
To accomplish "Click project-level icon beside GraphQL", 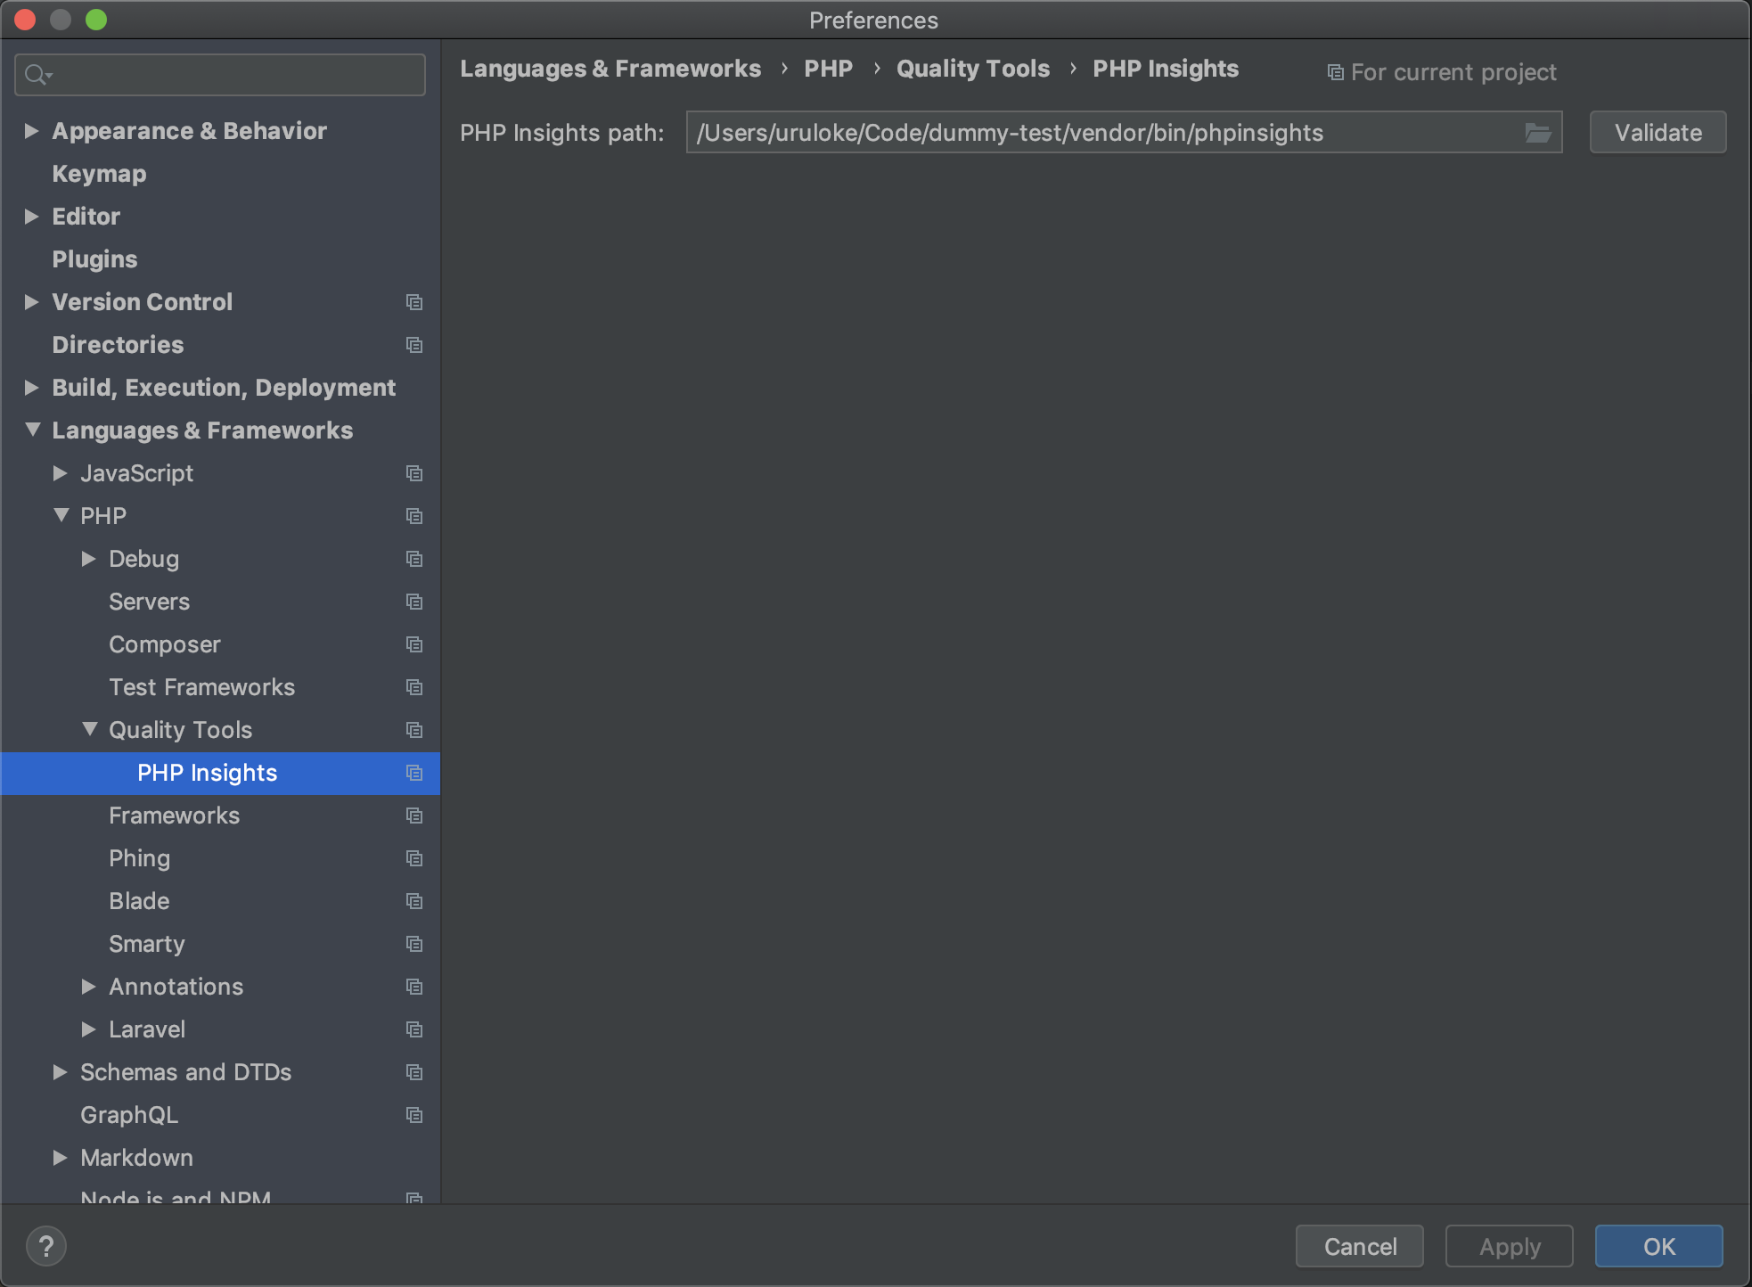I will pos(414,1115).
